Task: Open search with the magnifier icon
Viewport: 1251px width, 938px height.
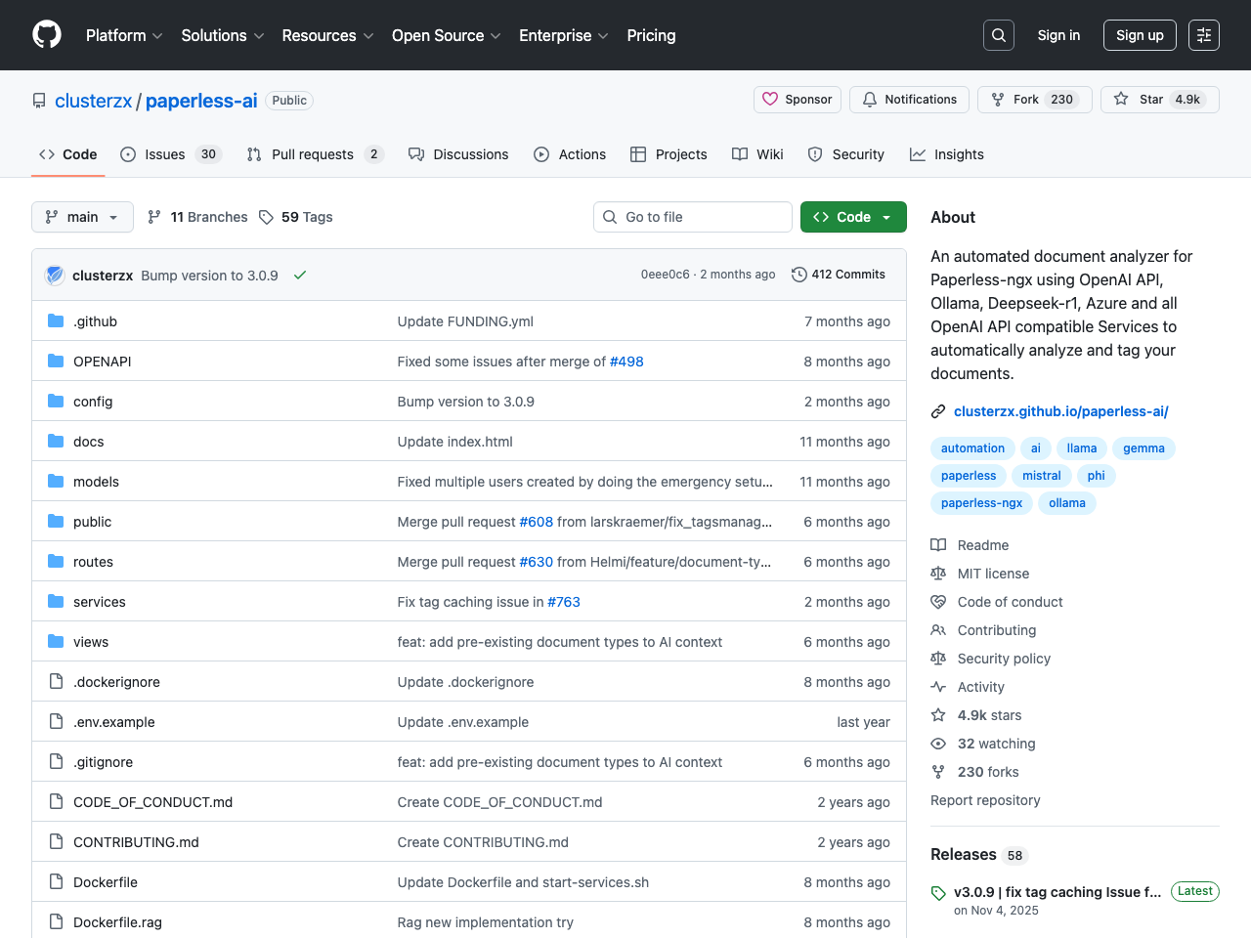Action: pyautogui.click(x=998, y=35)
